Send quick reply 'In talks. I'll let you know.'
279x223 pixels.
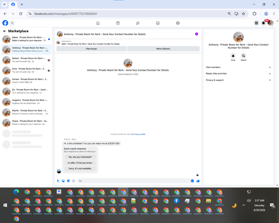[80, 163]
